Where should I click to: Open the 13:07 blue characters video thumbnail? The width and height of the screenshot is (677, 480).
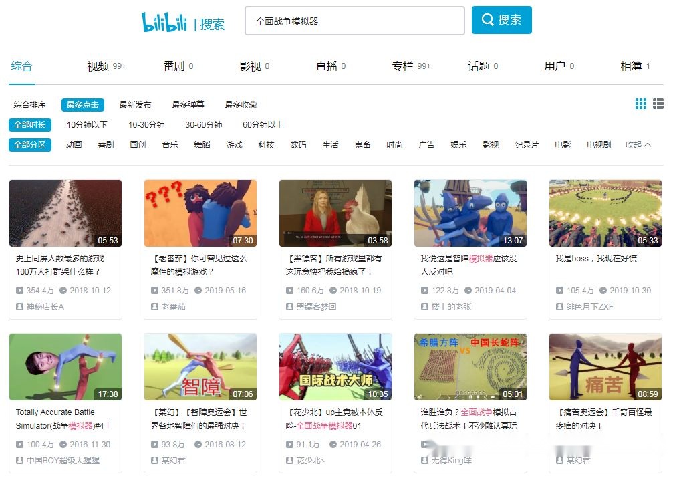point(470,213)
